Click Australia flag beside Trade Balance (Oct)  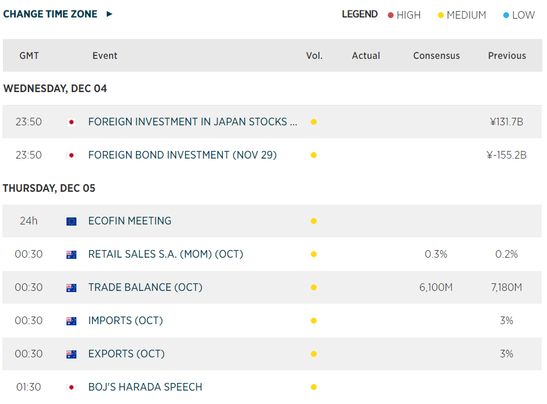(x=71, y=287)
